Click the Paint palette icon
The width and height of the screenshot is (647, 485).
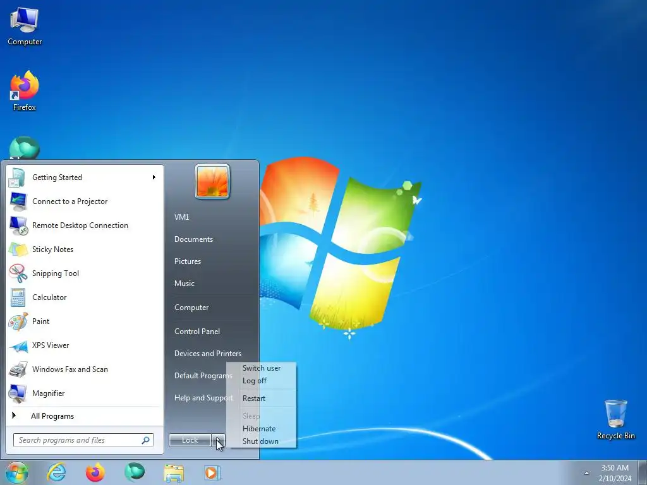tap(18, 321)
